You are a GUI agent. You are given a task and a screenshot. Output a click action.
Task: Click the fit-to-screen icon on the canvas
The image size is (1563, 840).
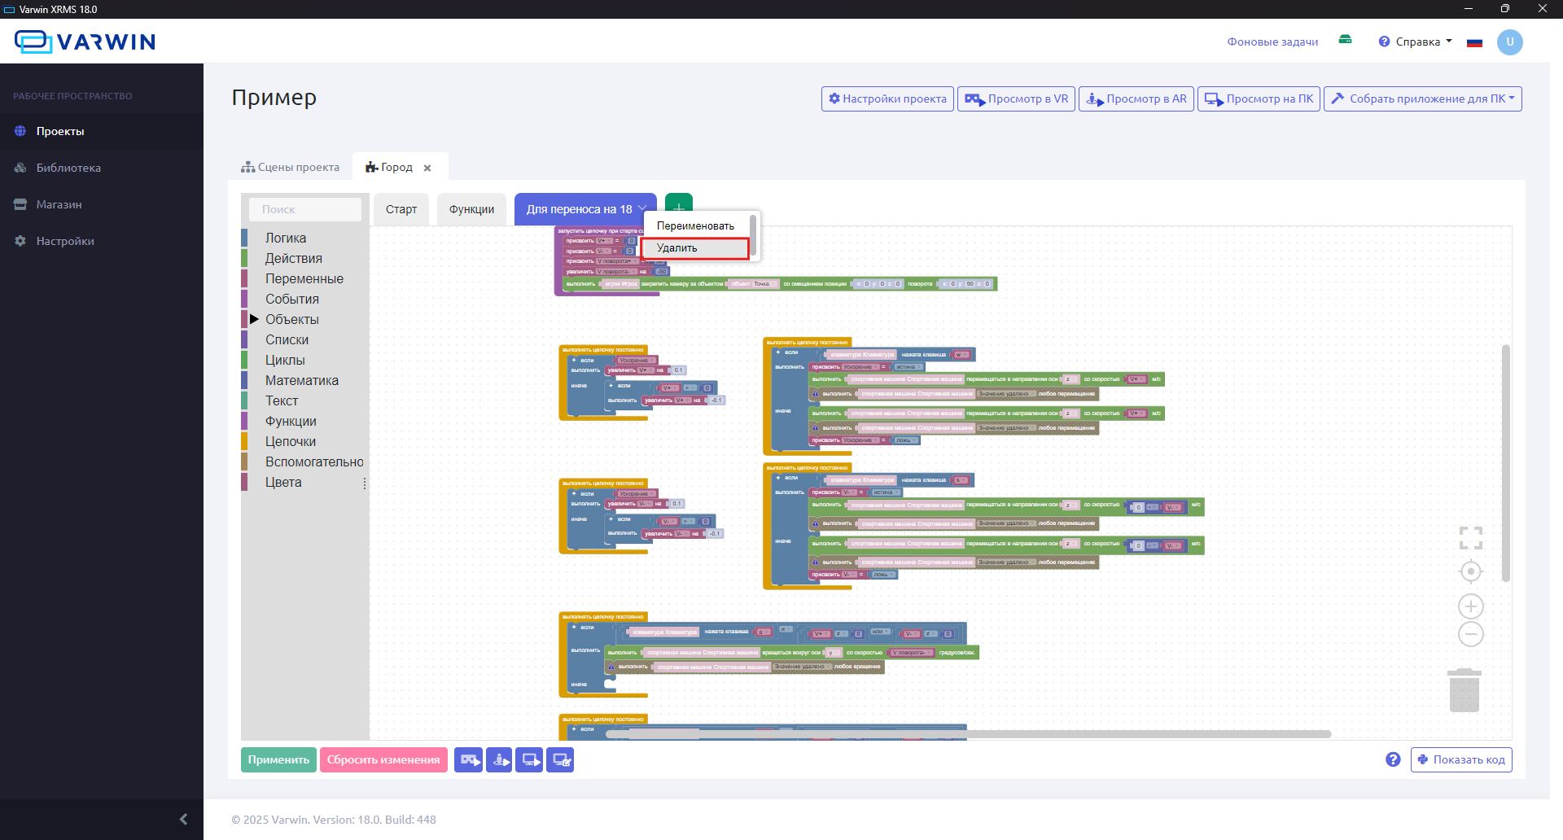click(1470, 538)
